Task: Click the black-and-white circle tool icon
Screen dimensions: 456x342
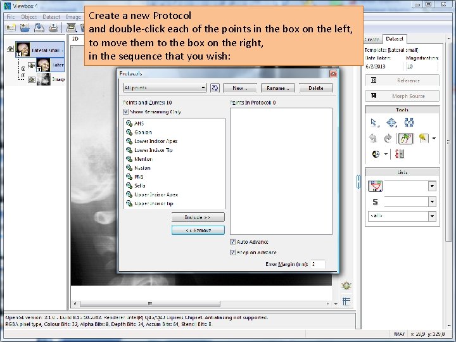Action: pyautogui.click(x=376, y=154)
